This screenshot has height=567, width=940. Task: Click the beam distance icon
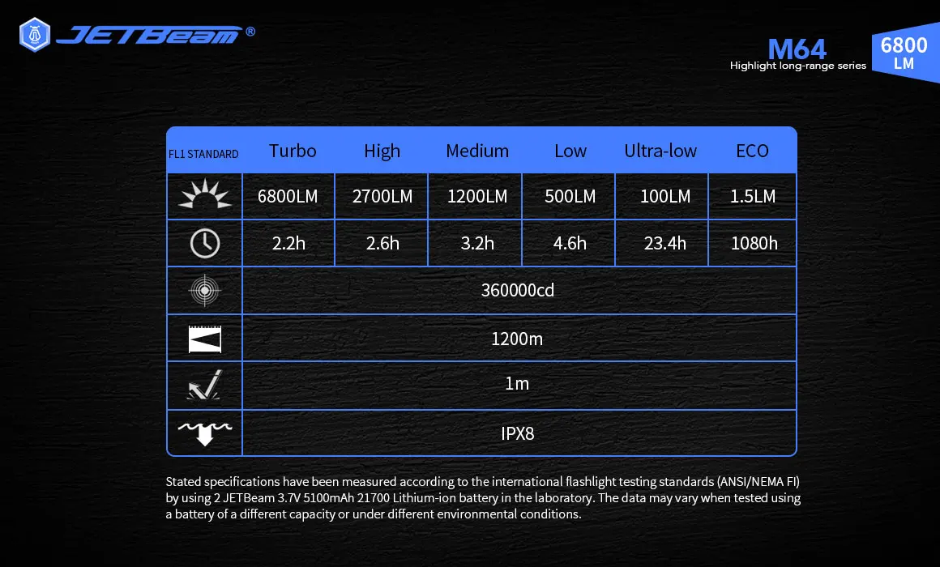coord(204,339)
